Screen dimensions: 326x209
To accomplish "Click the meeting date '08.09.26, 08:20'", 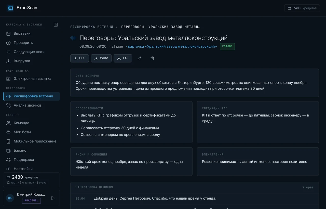I will tap(93, 46).
